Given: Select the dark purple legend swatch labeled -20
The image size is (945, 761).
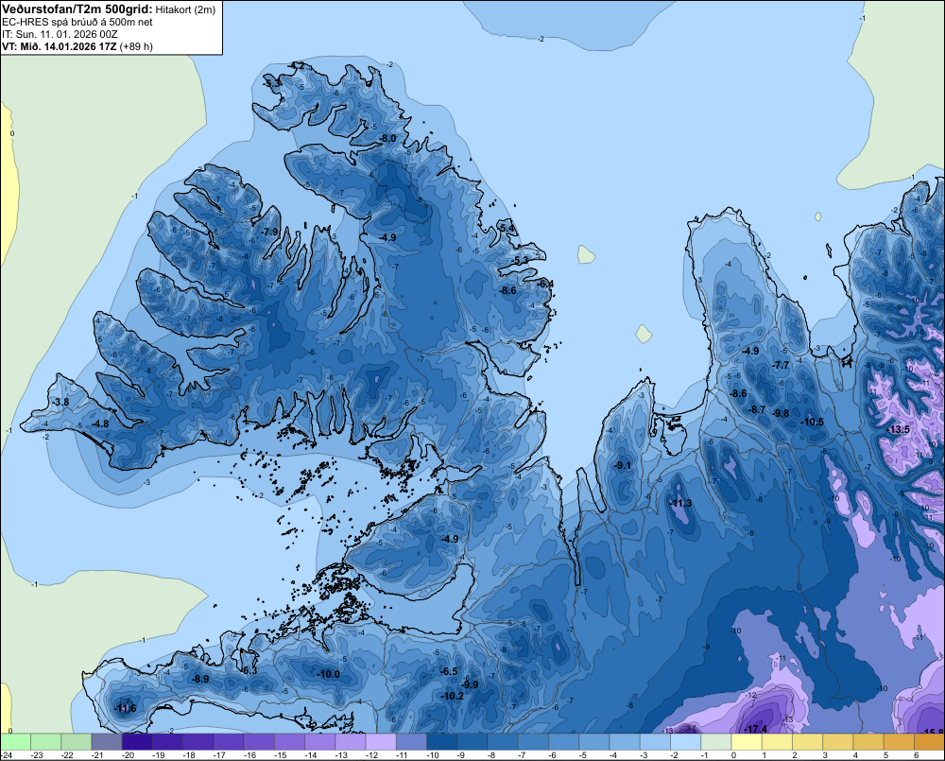Looking at the screenshot, I should tap(137, 741).
